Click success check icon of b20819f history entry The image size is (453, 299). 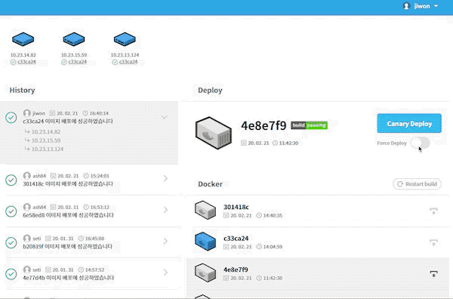[11, 242]
